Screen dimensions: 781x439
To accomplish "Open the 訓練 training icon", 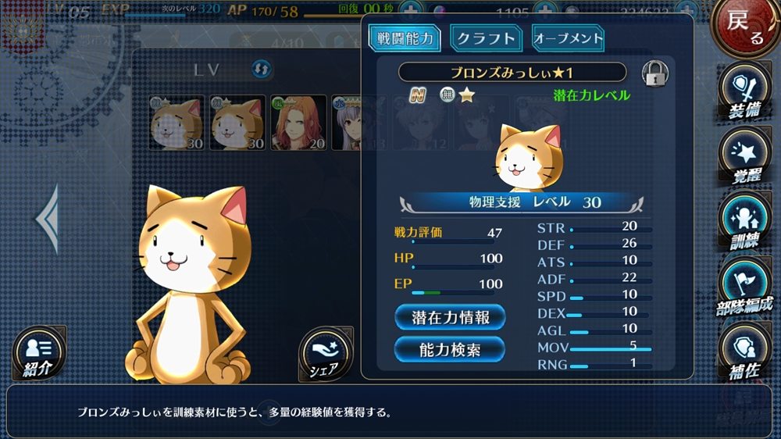I will (744, 223).
